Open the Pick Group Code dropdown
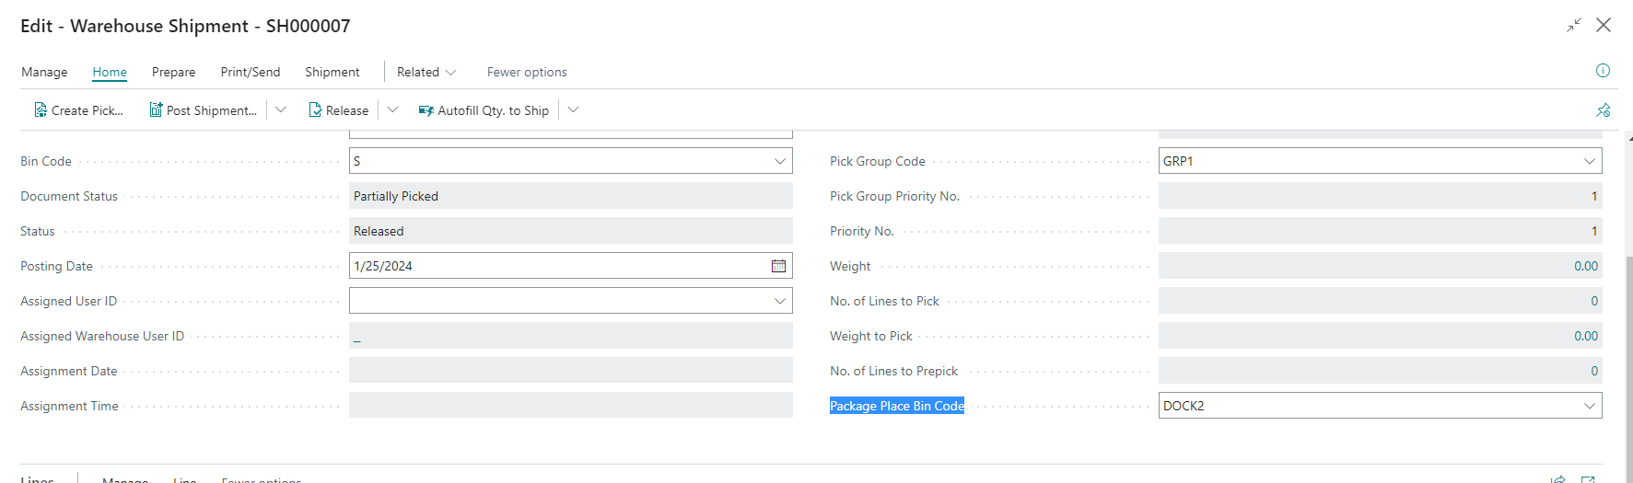The height and width of the screenshot is (483, 1633). click(x=1589, y=161)
